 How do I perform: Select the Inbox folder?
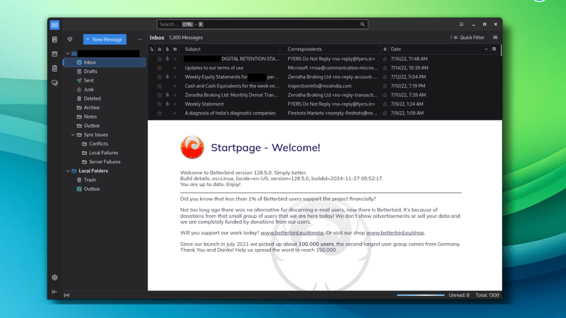coord(104,62)
